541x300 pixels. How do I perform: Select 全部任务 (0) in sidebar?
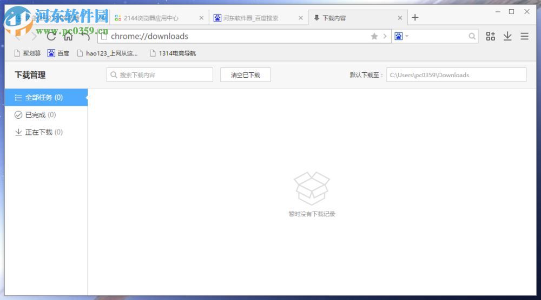click(x=46, y=97)
